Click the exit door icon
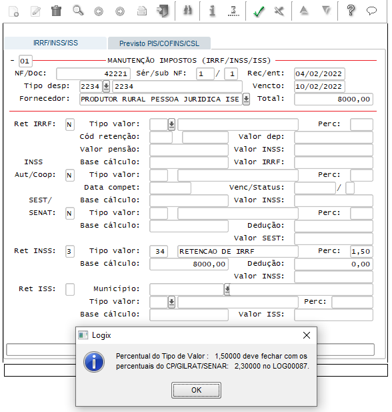This screenshot has height=412, width=392. (x=163, y=11)
